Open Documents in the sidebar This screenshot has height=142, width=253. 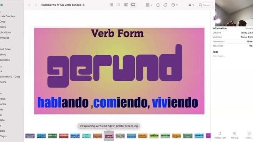pyautogui.click(x=5, y=60)
